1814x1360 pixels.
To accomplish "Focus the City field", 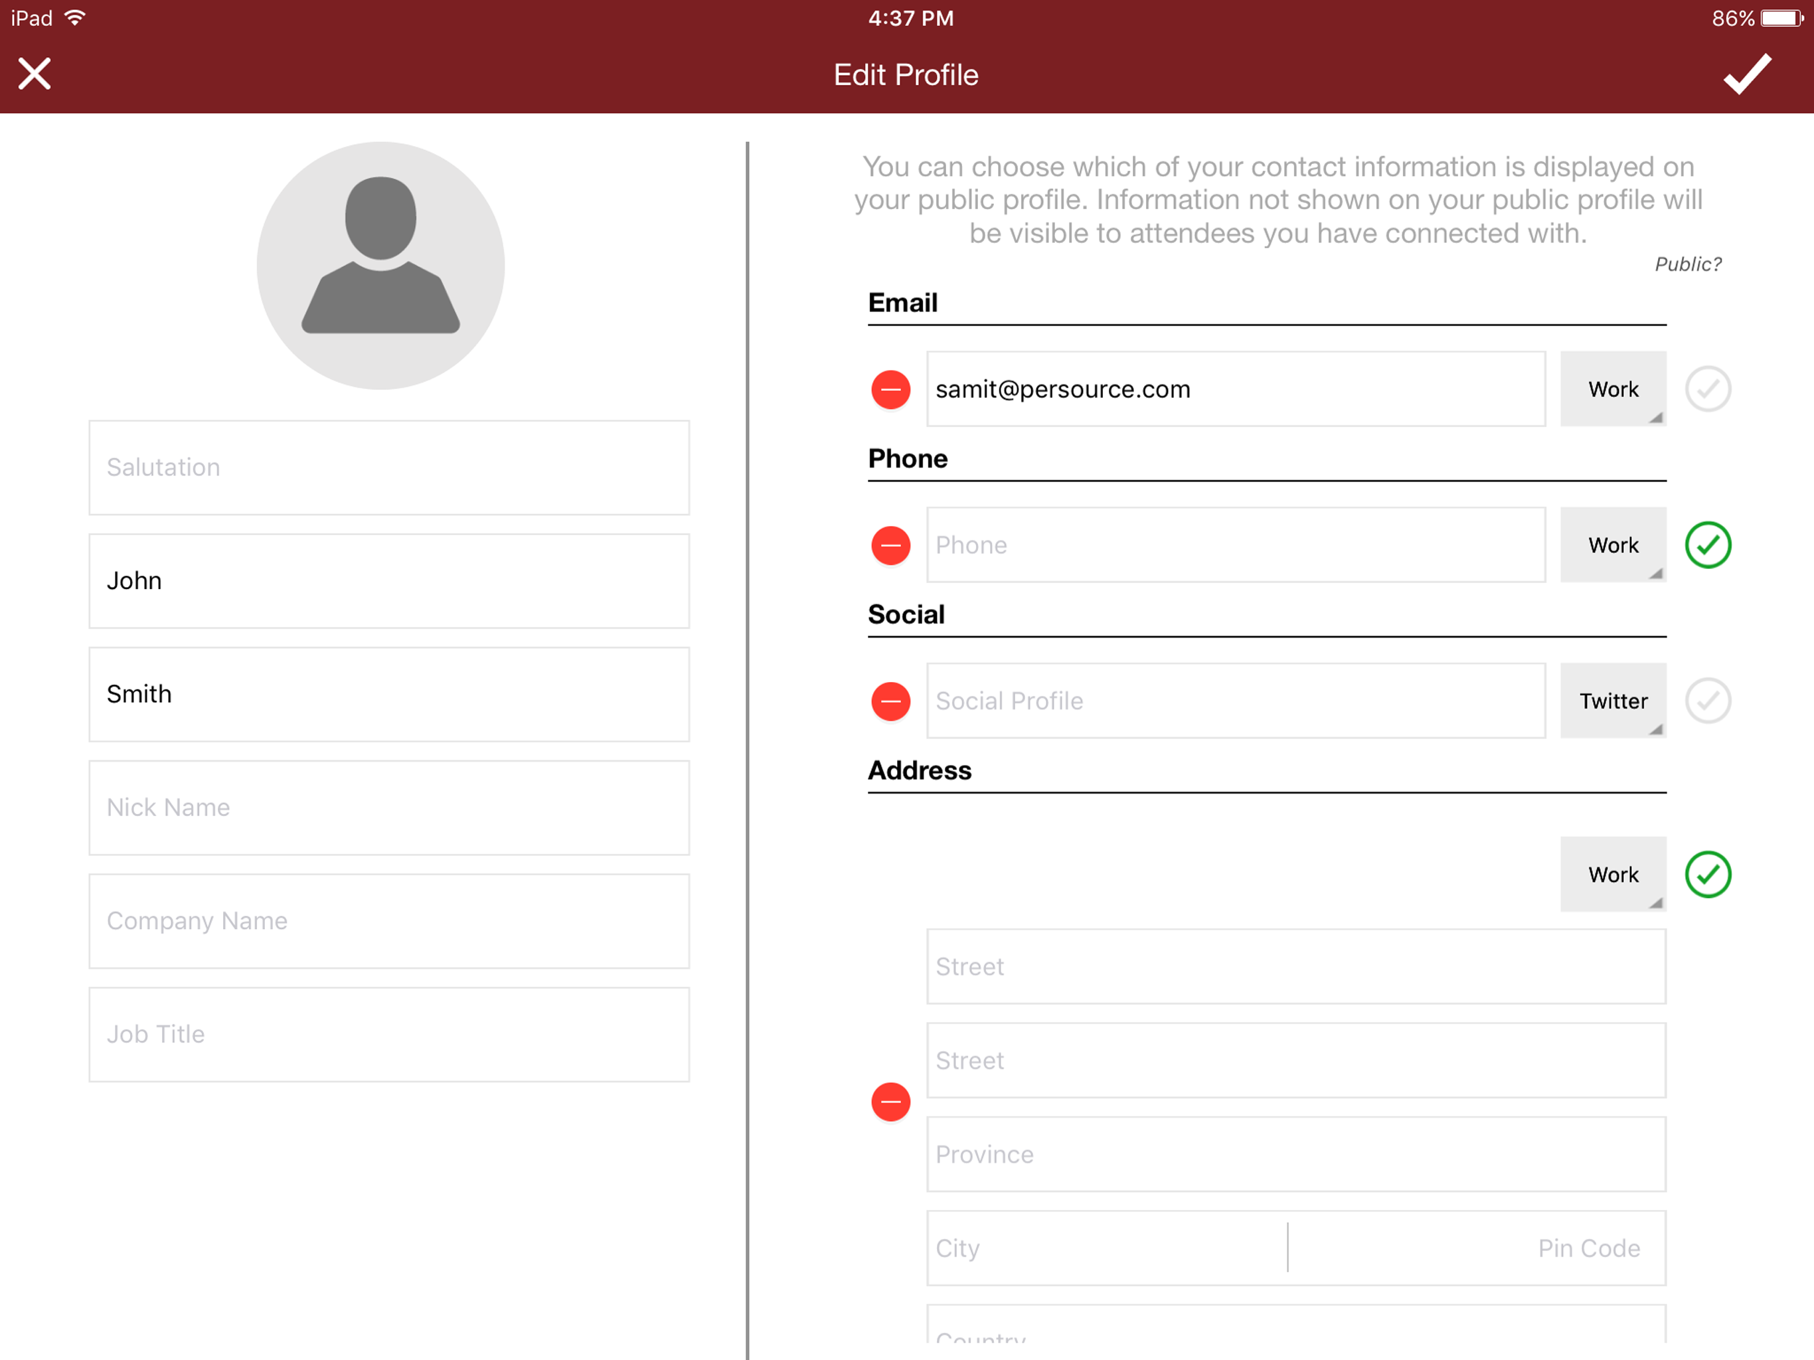I will [x=1106, y=1248].
